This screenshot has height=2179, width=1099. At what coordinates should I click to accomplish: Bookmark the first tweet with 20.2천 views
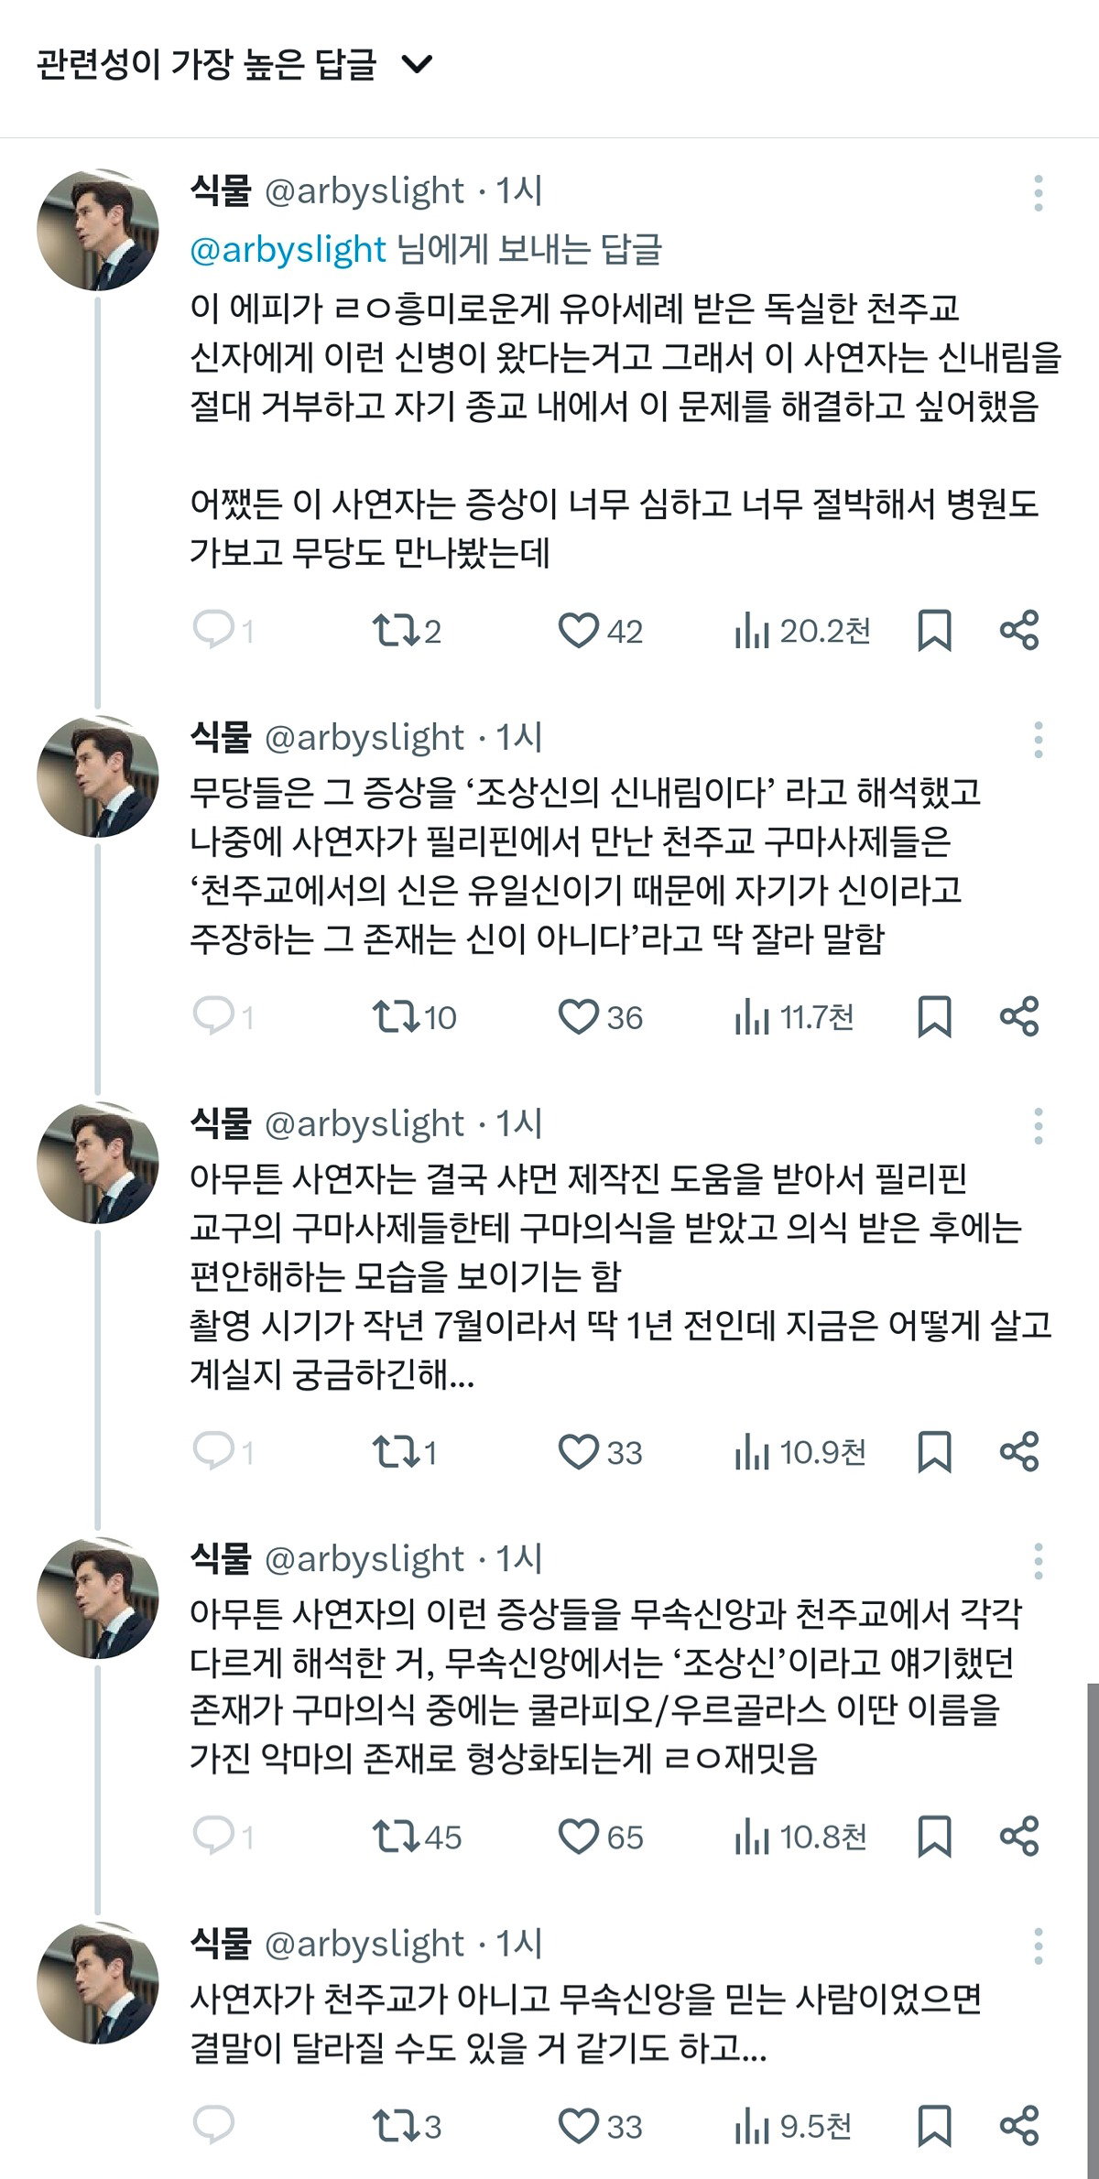point(934,631)
